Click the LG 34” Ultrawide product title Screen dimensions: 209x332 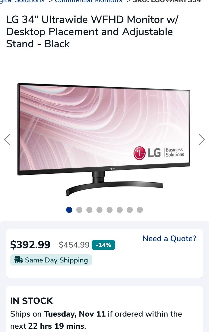(92, 32)
